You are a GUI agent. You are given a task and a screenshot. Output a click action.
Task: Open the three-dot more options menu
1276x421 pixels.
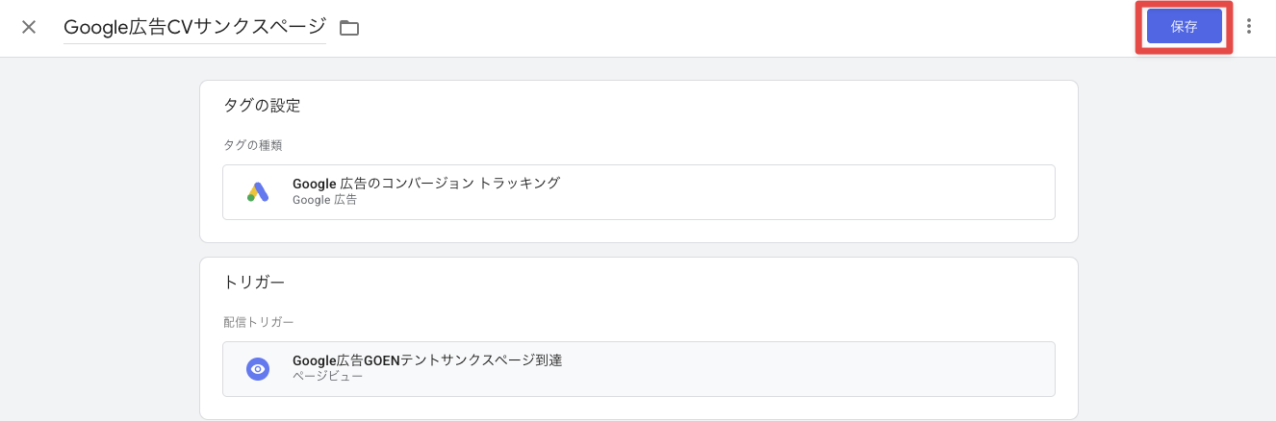tap(1249, 27)
